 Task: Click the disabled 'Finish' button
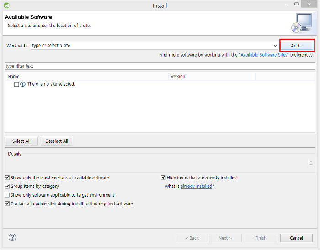coord(261,238)
